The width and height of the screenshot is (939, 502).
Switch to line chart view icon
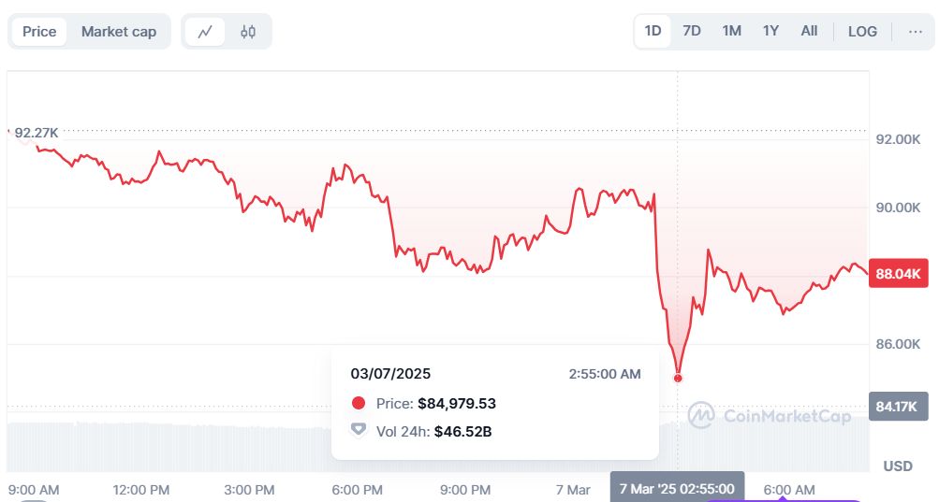[x=205, y=32]
